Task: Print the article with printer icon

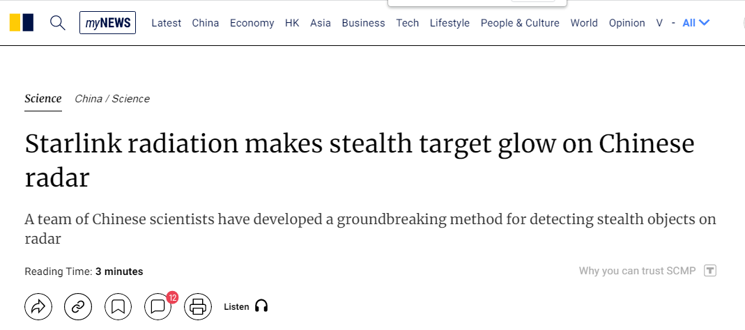Action: [x=197, y=306]
